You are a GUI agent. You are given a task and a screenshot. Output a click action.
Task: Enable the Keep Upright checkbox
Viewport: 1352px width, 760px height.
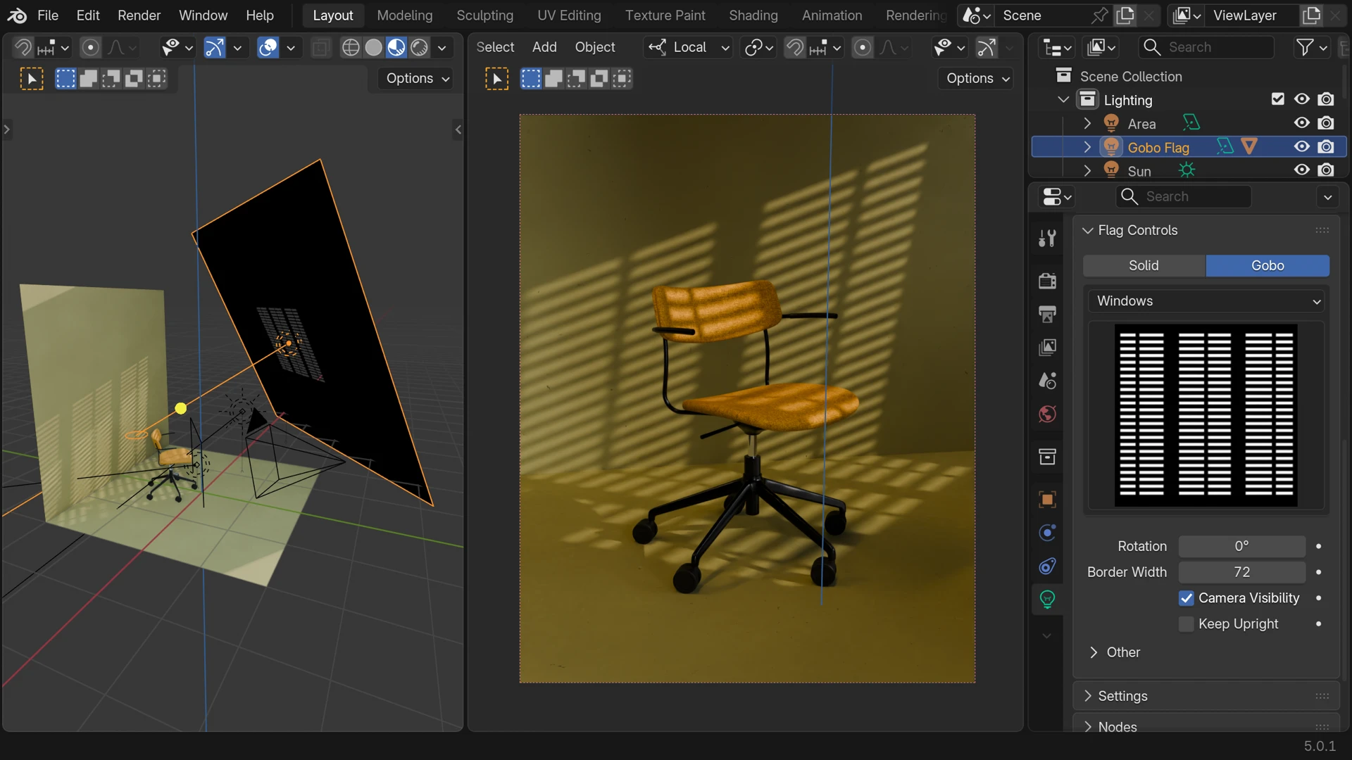click(x=1187, y=624)
